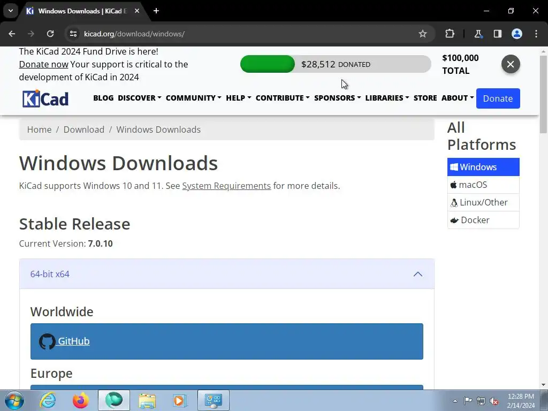The width and height of the screenshot is (548, 411).
Task: Open the tab search dropdown arrow
Action: pyautogui.click(x=11, y=11)
